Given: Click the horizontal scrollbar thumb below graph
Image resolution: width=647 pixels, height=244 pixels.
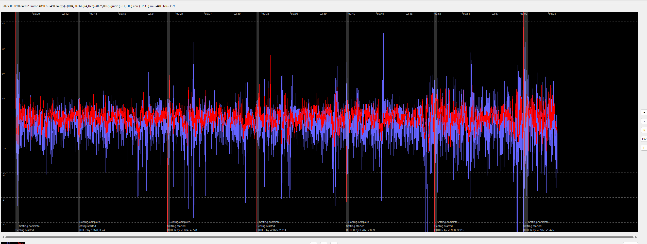Looking at the screenshot, I should tap(319, 237).
